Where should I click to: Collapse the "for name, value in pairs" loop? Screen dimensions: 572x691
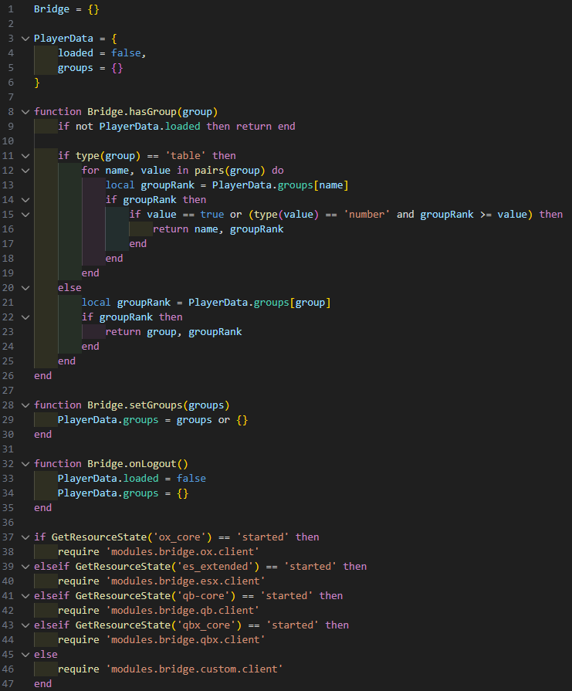click(25, 170)
